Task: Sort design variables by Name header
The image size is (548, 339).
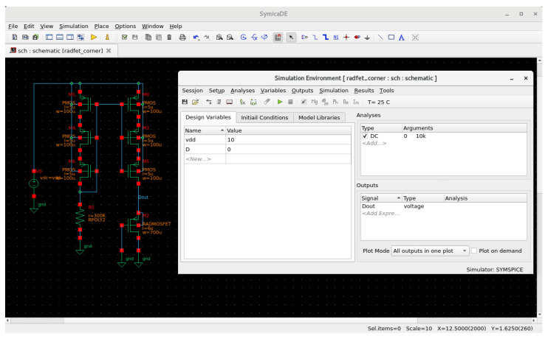Action: (205, 130)
